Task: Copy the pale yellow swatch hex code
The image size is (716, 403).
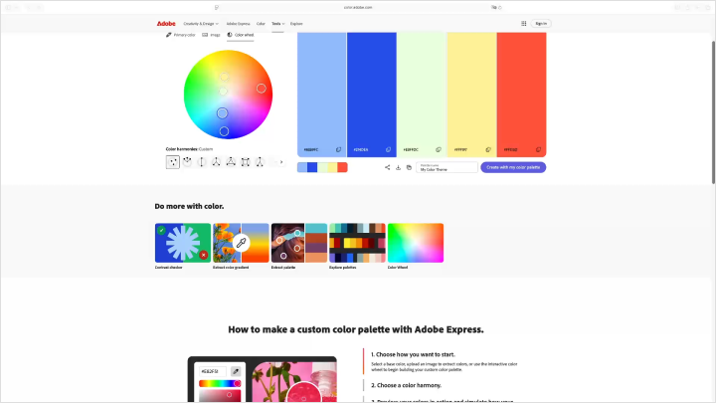Action: click(x=488, y=149)
